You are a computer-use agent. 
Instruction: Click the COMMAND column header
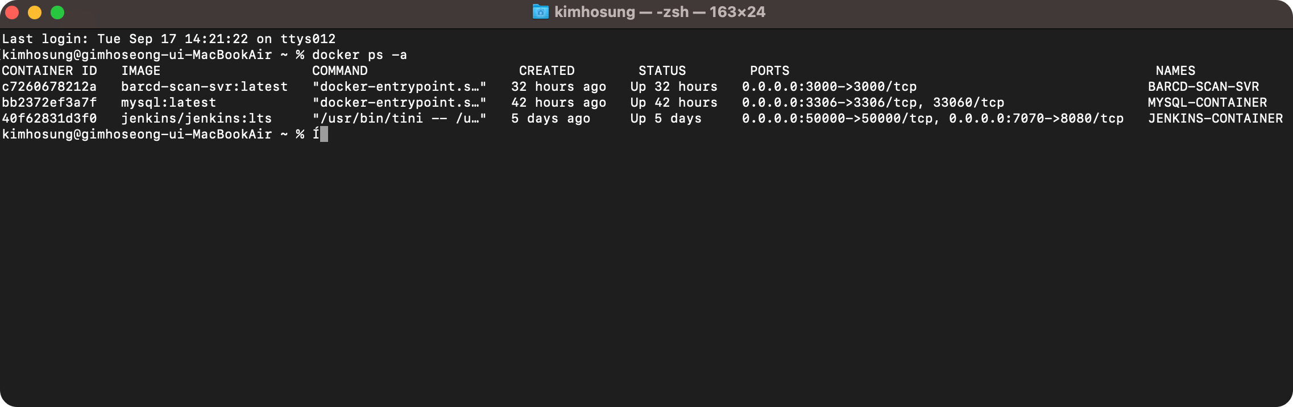(x=340, y=71)
